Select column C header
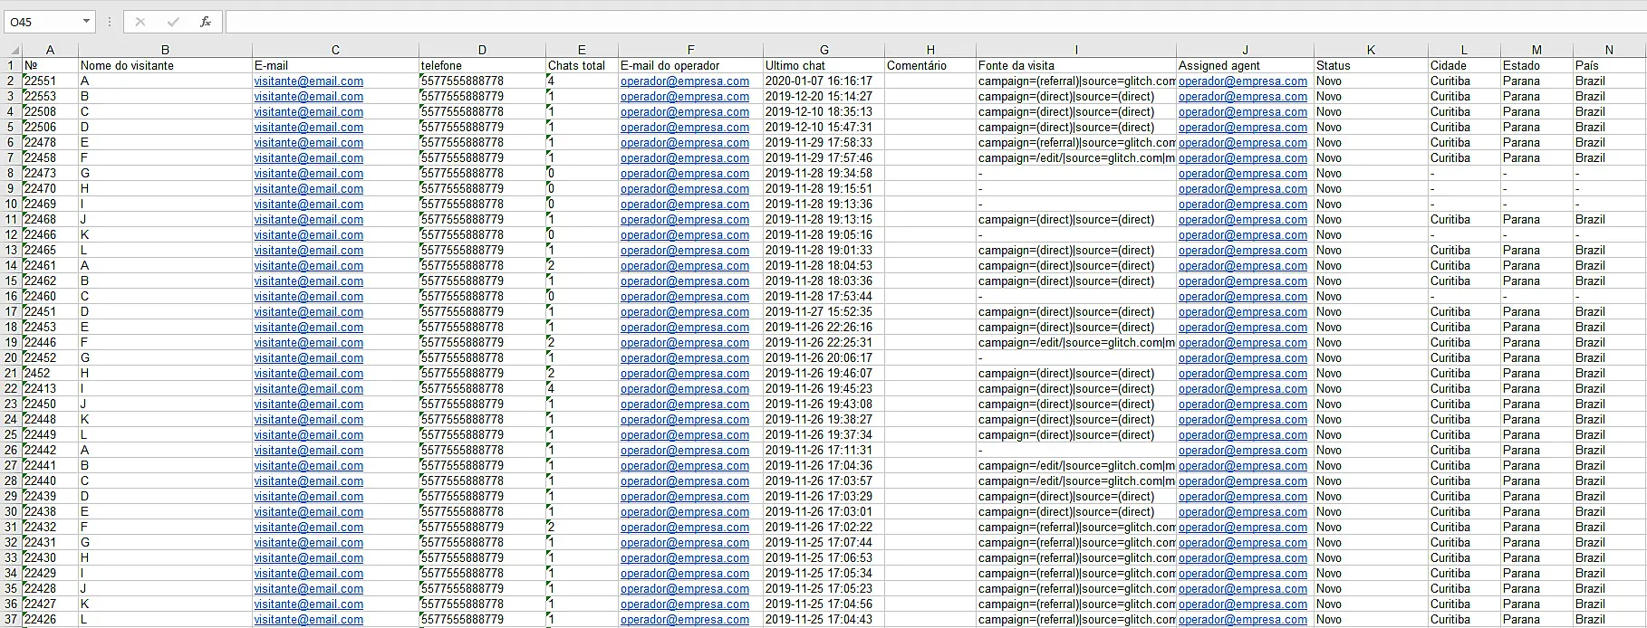The image size is (1647, 628). pos(335,51)
